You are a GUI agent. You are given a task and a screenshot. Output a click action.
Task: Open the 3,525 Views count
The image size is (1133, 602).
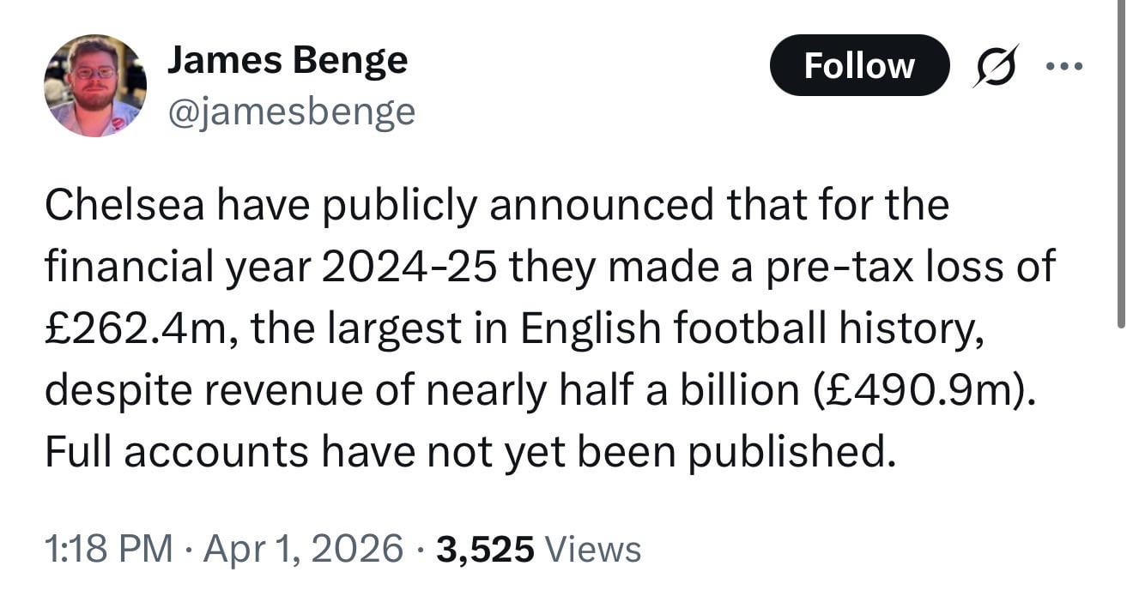(x=538, y=549)
